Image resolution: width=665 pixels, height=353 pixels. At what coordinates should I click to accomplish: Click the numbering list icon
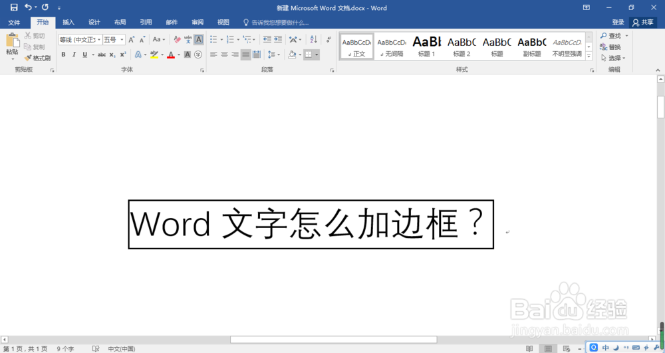pos(230,39)
